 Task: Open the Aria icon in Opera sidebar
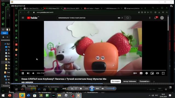[16, 38]
